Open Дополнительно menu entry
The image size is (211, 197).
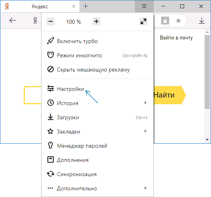98,188
